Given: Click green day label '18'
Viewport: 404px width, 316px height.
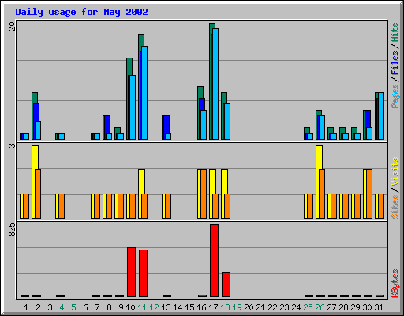Looking at the screenshot, I should (225, 307).
